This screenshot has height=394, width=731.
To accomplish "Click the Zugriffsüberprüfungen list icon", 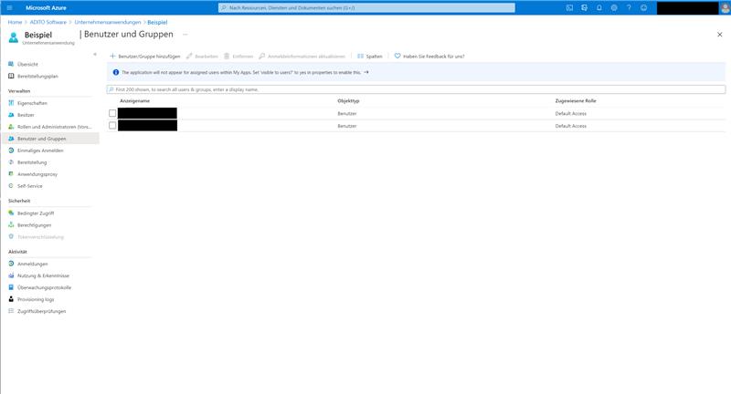I will (x=11, y=311).
